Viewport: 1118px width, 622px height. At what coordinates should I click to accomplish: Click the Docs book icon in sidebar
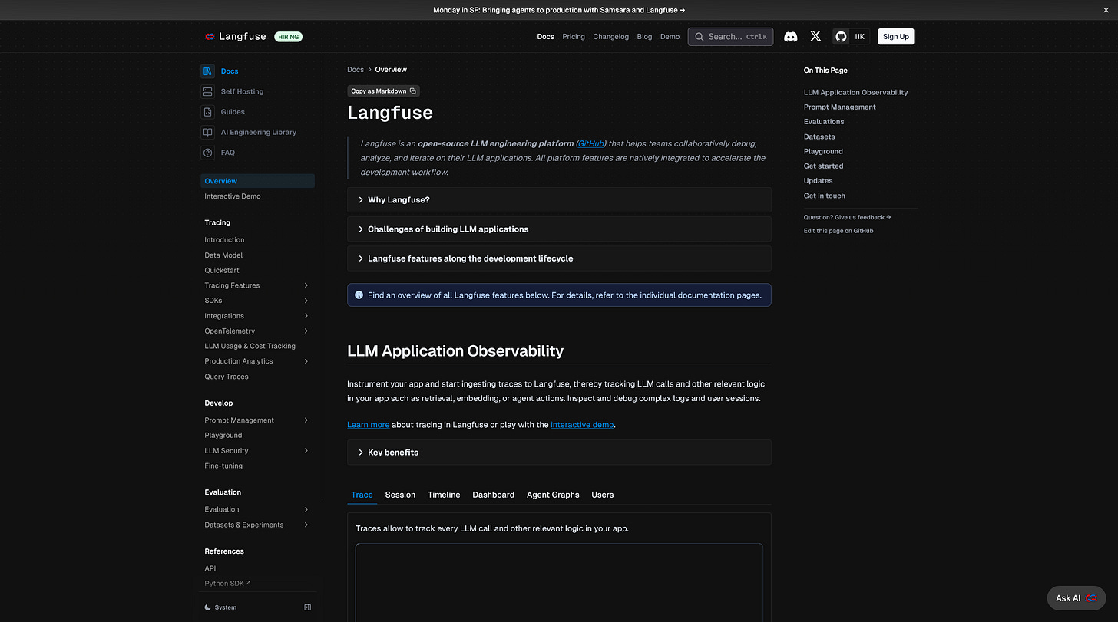[x=207, y=71]
